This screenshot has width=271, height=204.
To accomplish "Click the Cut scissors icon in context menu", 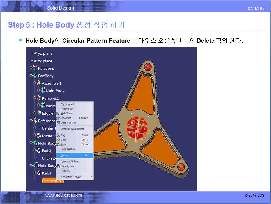I will coord(58,135).
